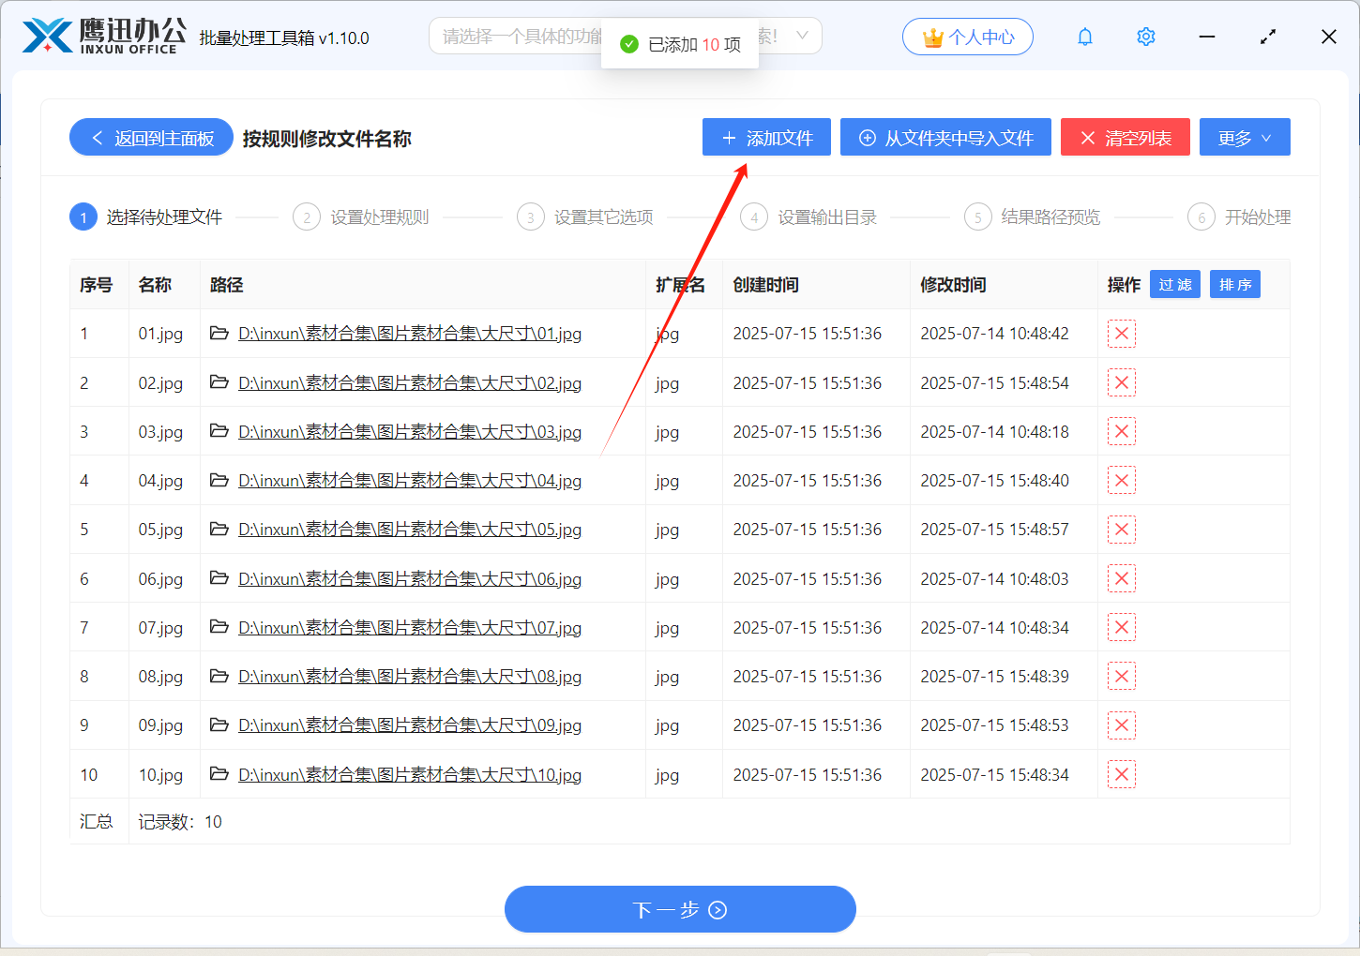
Task: Open folder icon beside 03.jpg path
Action: (219, 430)
